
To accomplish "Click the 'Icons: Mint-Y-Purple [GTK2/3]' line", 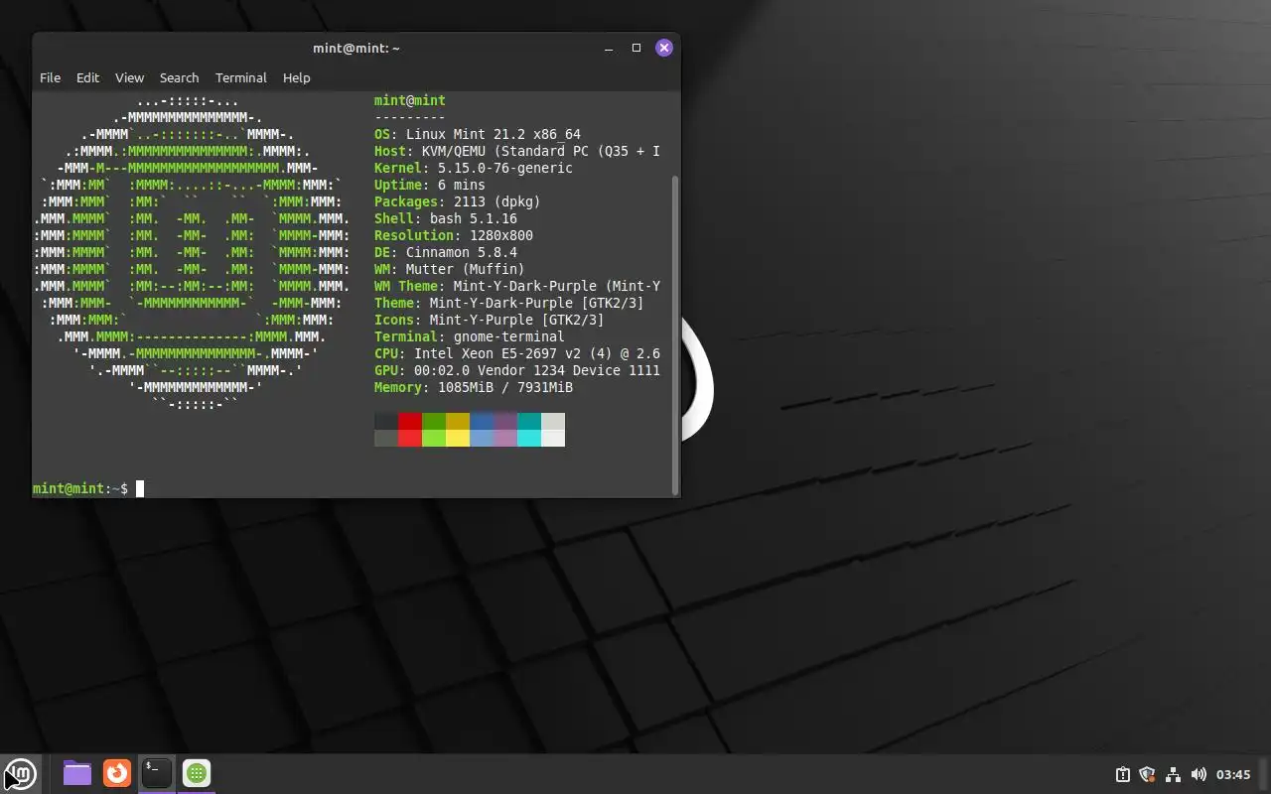I will pos(490,320).
